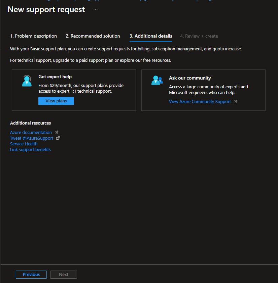
Task: Open the Tweet @AzureSupport link
Action: click(x=32, y=138)
